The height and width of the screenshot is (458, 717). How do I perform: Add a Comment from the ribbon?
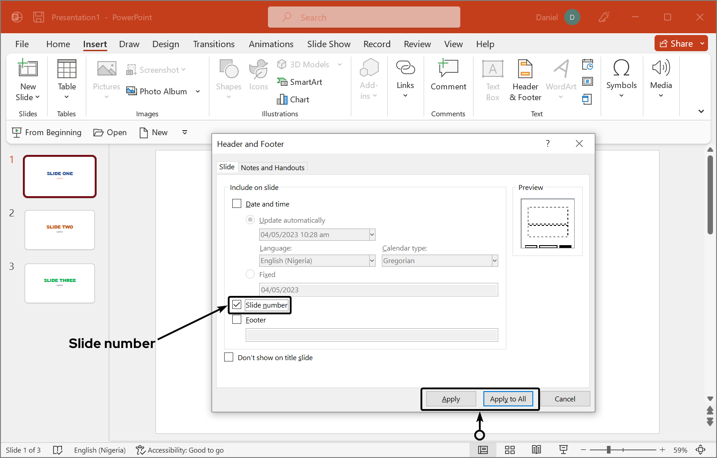click(448, 75)
